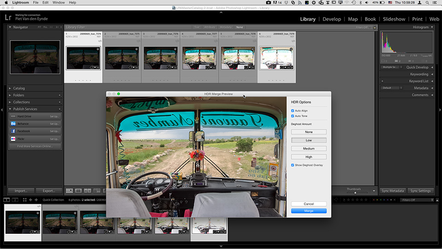Viewport: 442px width, 249px height.
Task: Open Spotlight search in menu bar
Action: pos(427,3)
